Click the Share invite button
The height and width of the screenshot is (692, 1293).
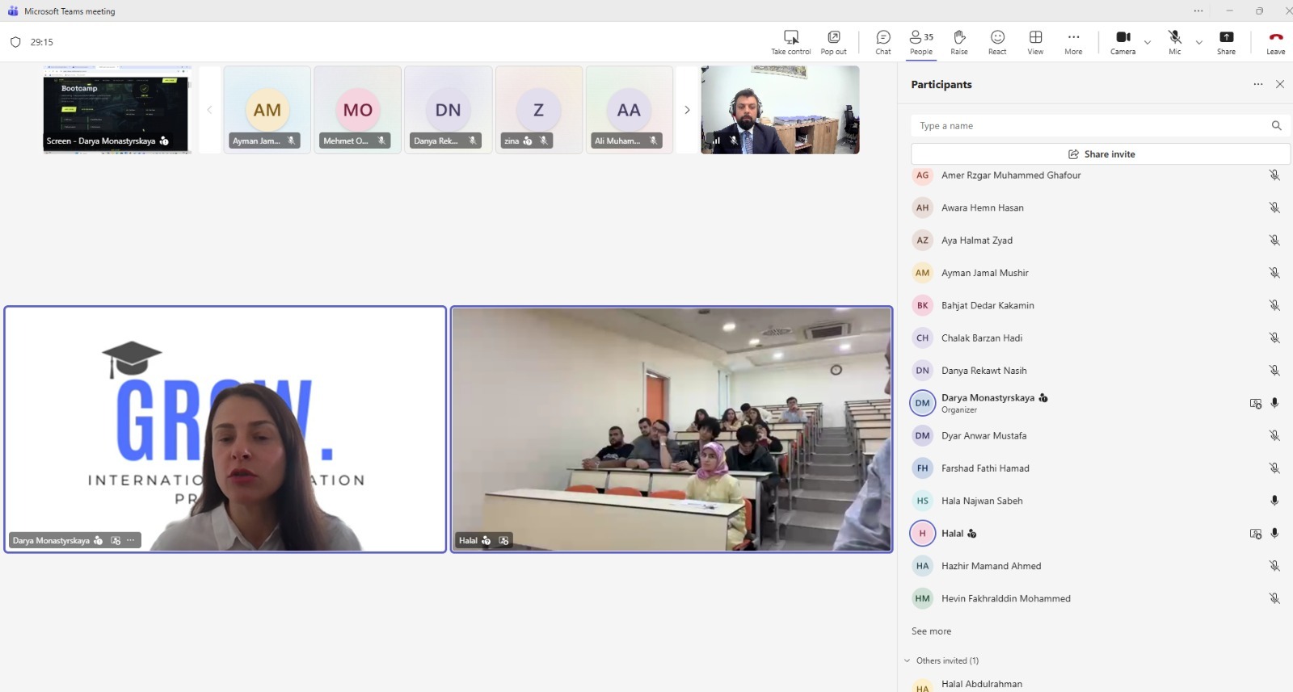[1100, 154]
